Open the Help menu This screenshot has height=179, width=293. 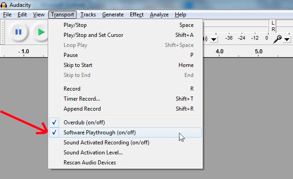180,15
